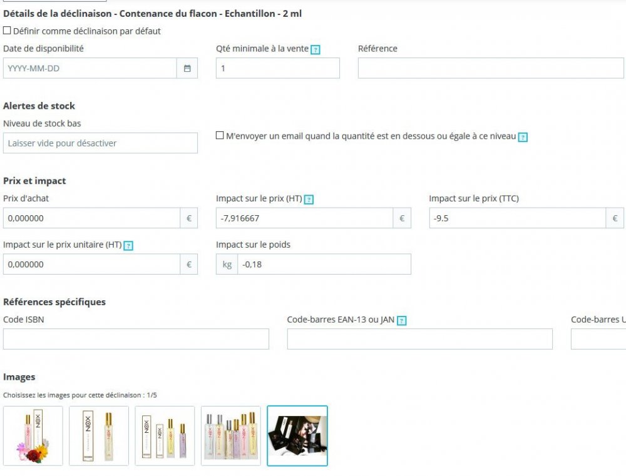626x476 pixels.
Task: Show help for Impact sur le prix unitaire (HT)
Action: (x=128, y=246)
